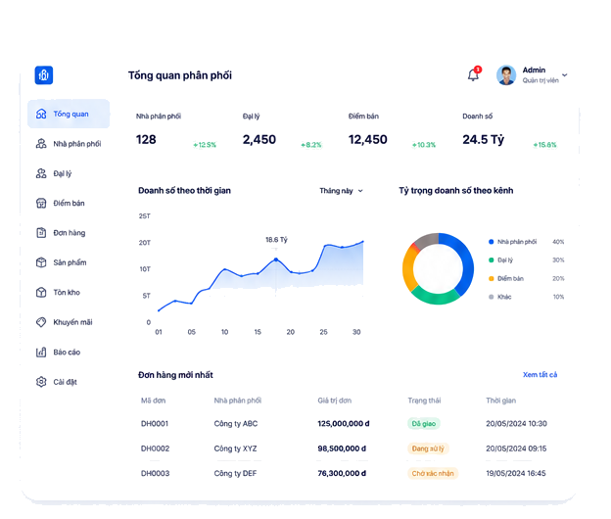The width and height of the screenshot is (611, 519).
Task: Click the +10.3% growth indicator
Action: click(424, 145)
